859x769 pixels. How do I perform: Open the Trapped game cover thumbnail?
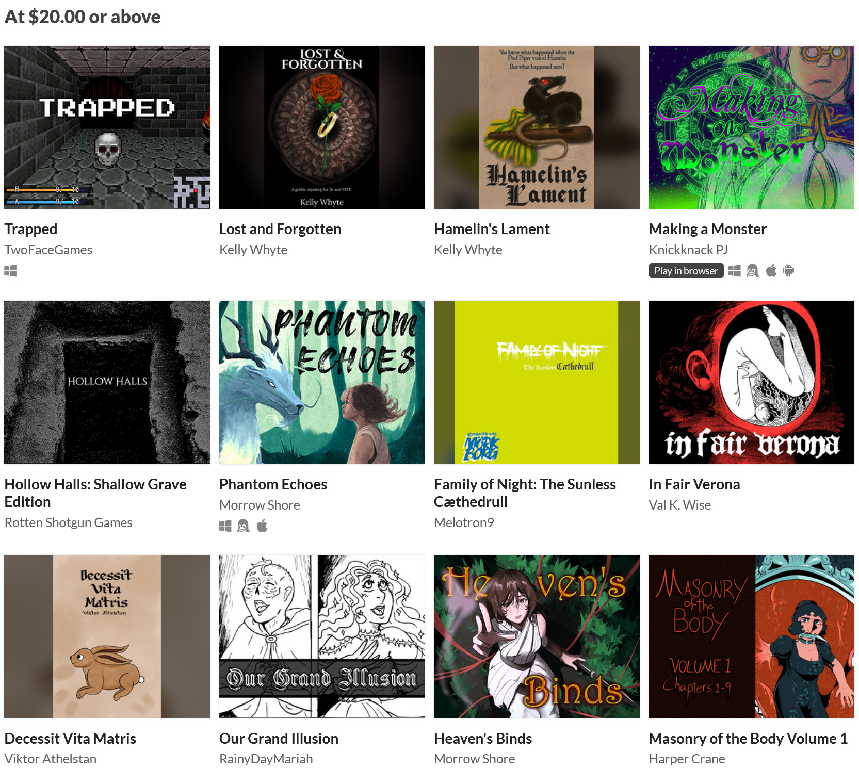tap(107, 127)
